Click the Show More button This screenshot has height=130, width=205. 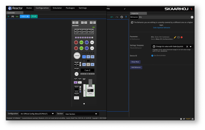tap(135, 62)
